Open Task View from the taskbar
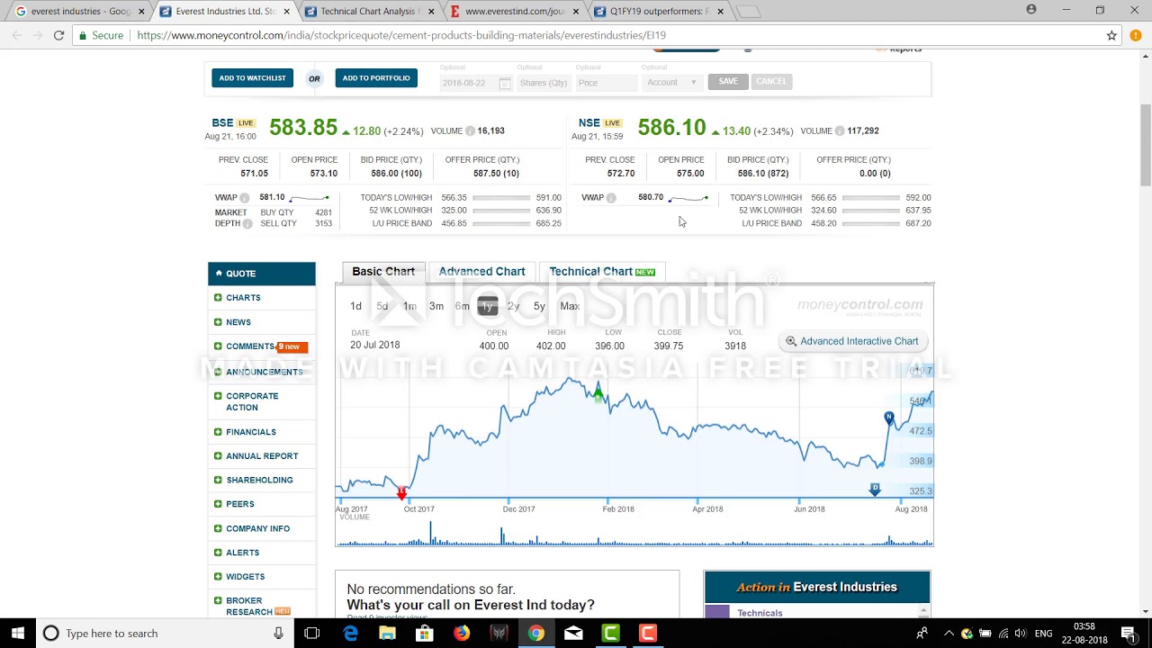The height and width of the screenshot is (648, 1152). pyautogui.click(x=311, y=634)
